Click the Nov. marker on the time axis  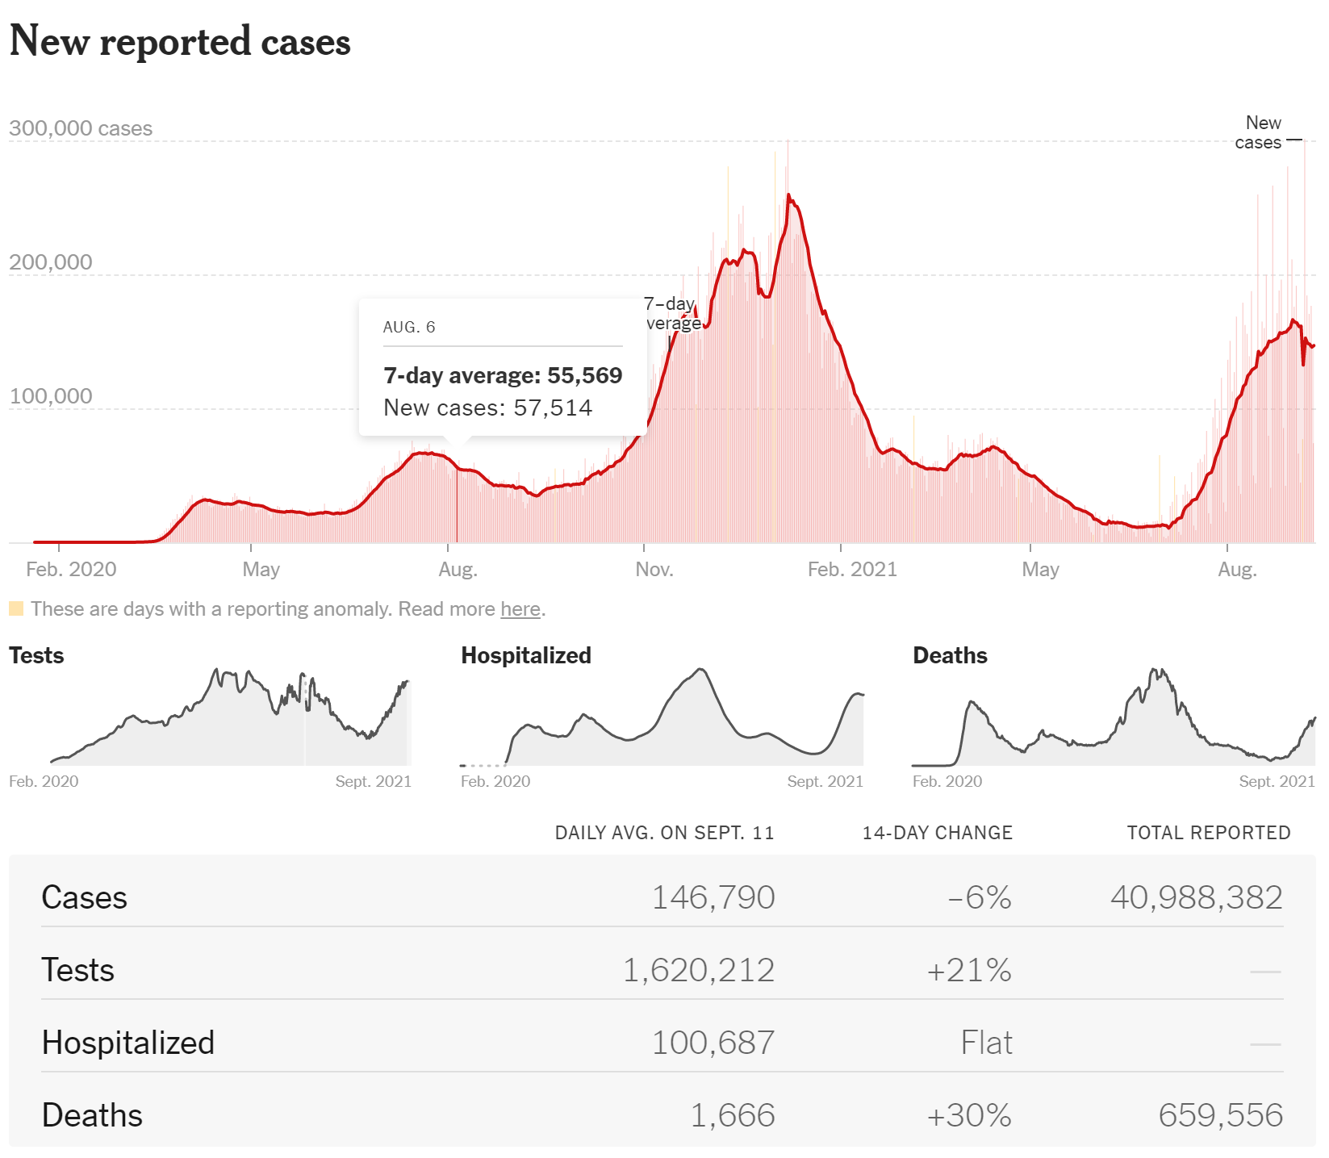654,570
